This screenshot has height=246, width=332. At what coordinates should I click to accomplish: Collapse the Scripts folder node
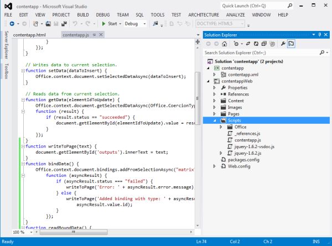(x=215, y=120)
